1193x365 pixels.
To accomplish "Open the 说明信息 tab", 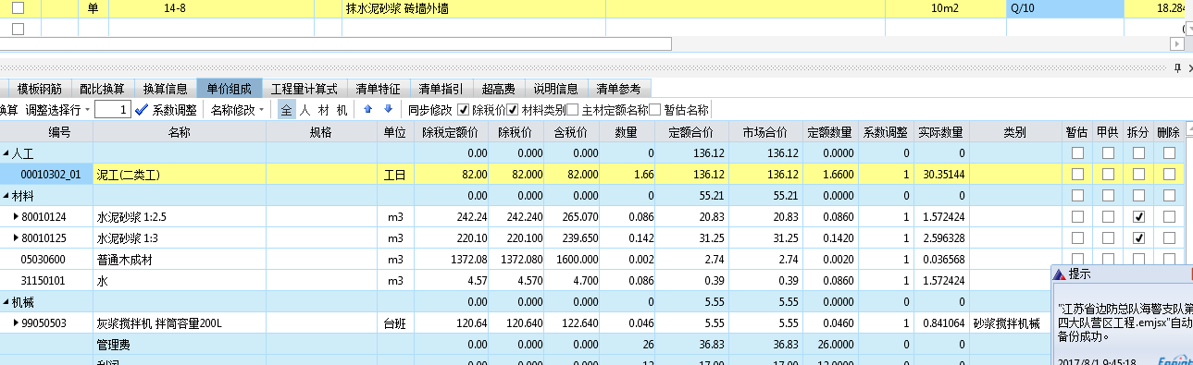I will [555, 89].
